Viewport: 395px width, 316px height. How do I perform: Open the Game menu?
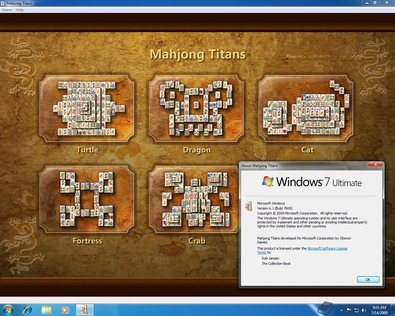coord(7,10)
